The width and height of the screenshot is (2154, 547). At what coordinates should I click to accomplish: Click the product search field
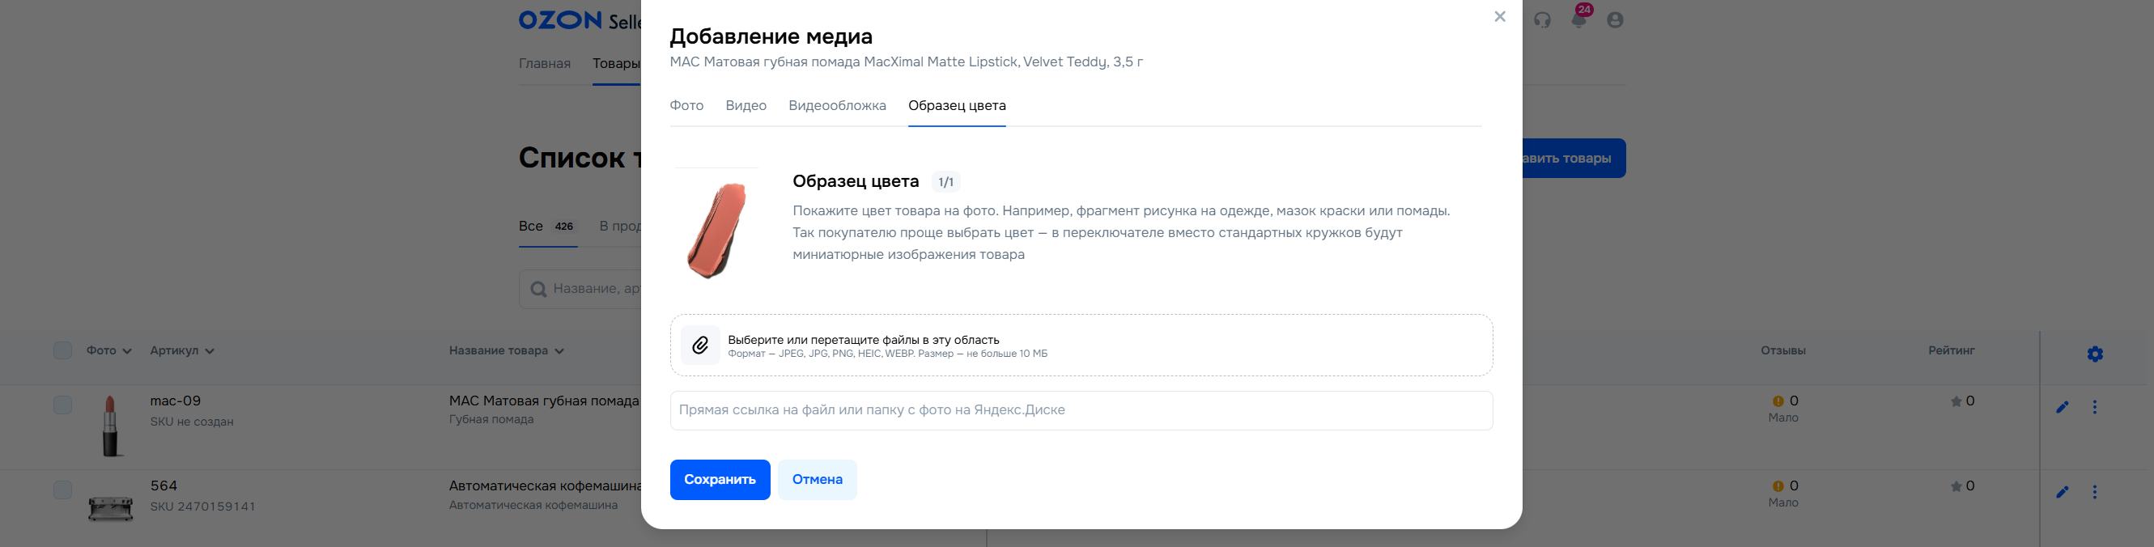pyautogui.click(x=580, y=290)
